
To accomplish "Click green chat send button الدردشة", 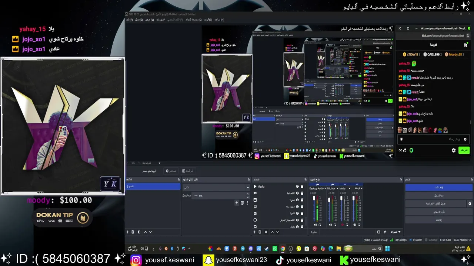I will point(464,150).
